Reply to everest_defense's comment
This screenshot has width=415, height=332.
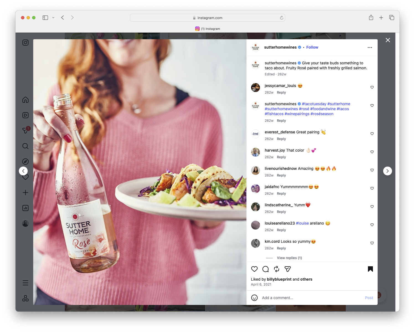tap(281, 139)
